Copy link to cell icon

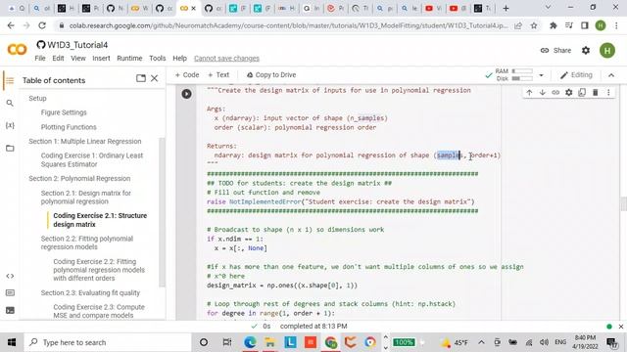pos(555,93)
